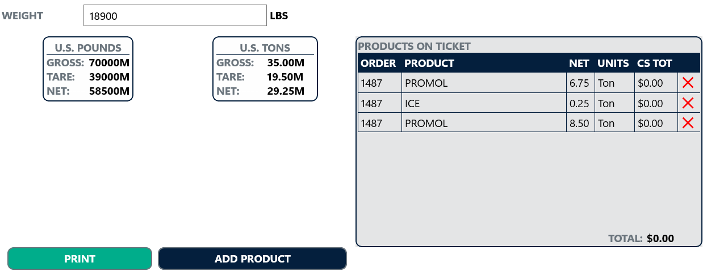This screenshot has width=707, height=271.
Task: Click the U.S. TONS panel heading
Action: pyautogui.click(x=265, y=48)
